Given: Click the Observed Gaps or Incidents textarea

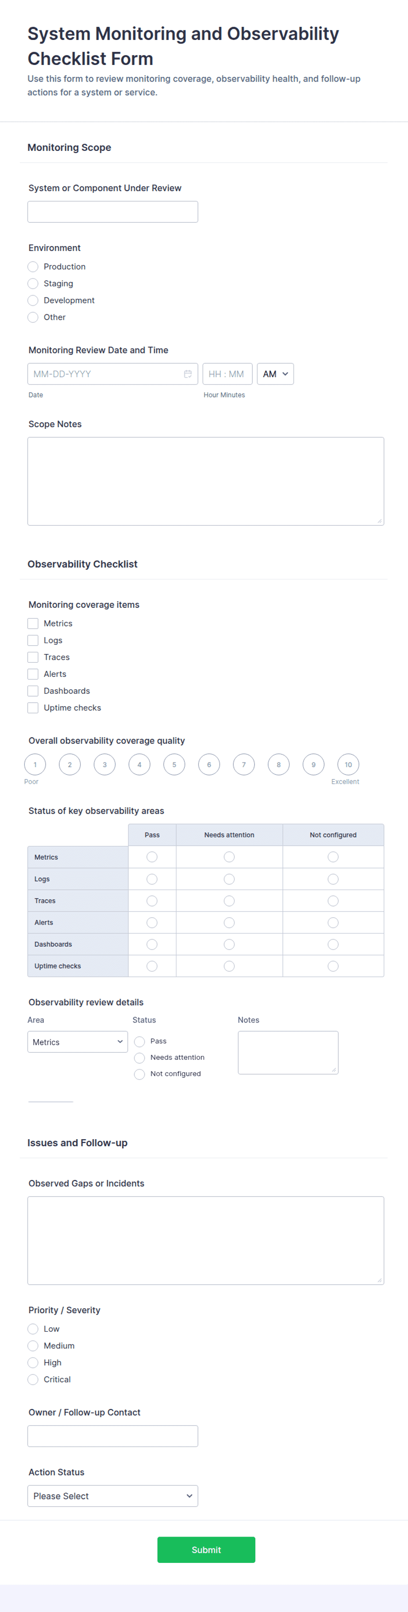Looking at the screenshot, I should (205, 1240).
